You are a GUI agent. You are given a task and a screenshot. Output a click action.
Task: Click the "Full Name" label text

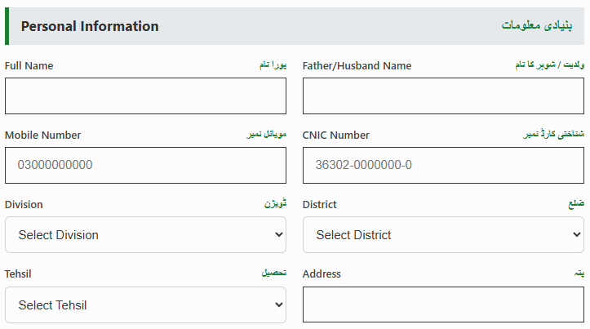coord(29,65)
